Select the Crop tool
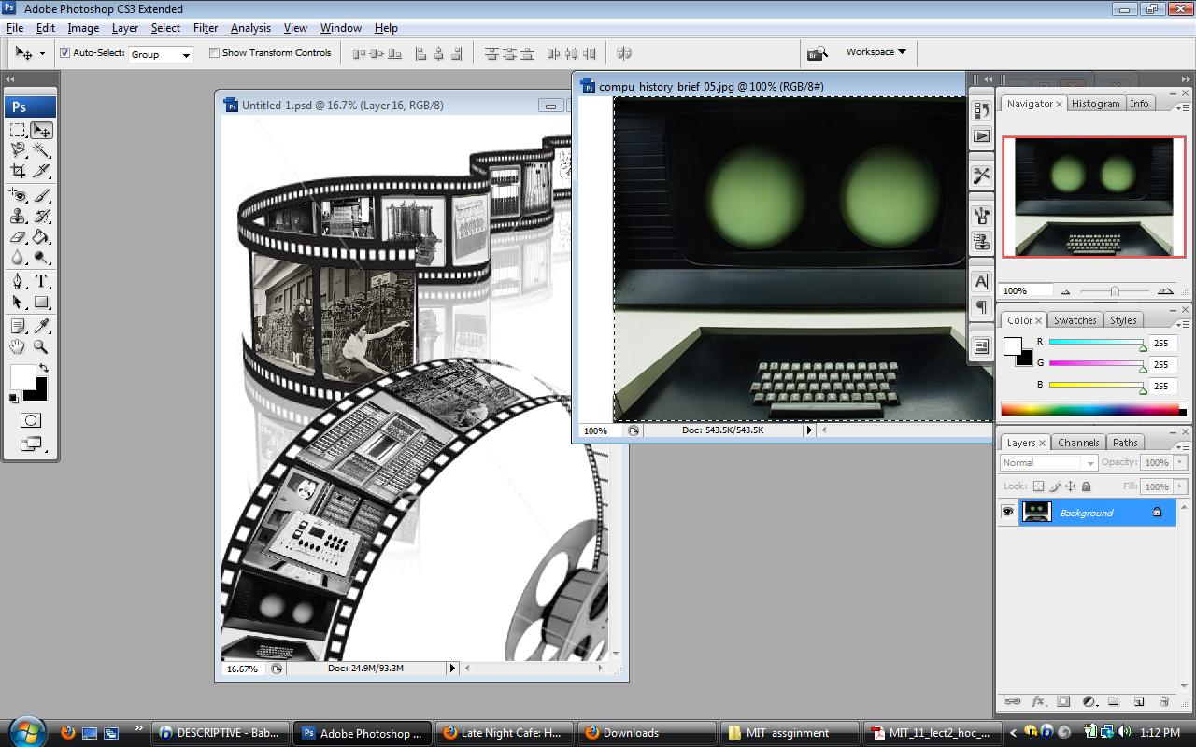 click(x=18, y=171)
